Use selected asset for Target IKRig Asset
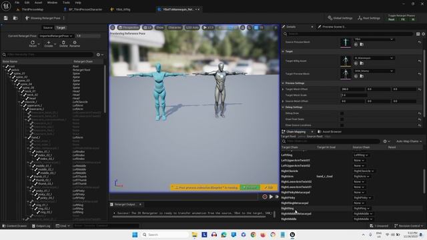The width and height of the screenshot is (427, 240). [356, 63]
